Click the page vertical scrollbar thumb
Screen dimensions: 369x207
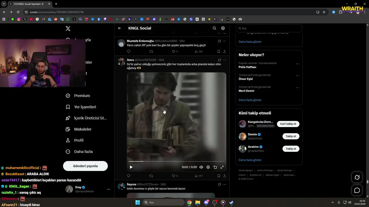point(368,182)
